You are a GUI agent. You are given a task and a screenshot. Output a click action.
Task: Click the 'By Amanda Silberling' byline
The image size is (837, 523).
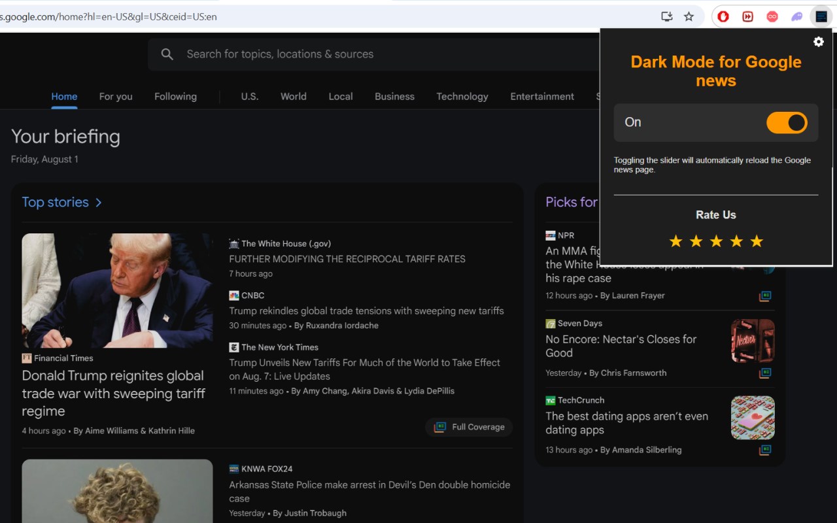coord(641,450)
